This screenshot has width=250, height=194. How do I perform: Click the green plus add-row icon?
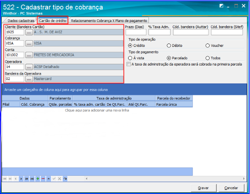(38, 178)
